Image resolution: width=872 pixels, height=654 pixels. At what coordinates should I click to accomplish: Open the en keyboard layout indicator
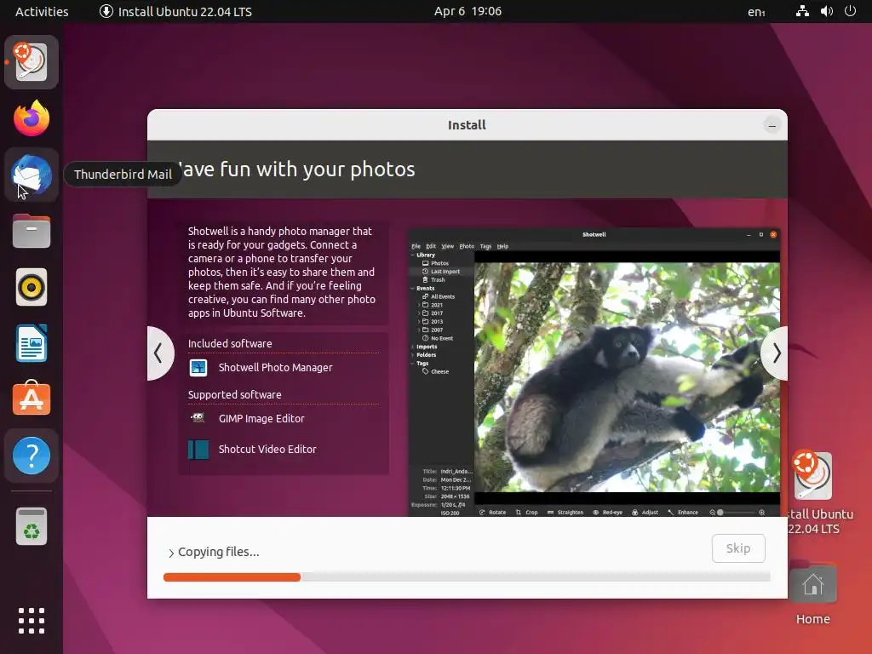756,12
